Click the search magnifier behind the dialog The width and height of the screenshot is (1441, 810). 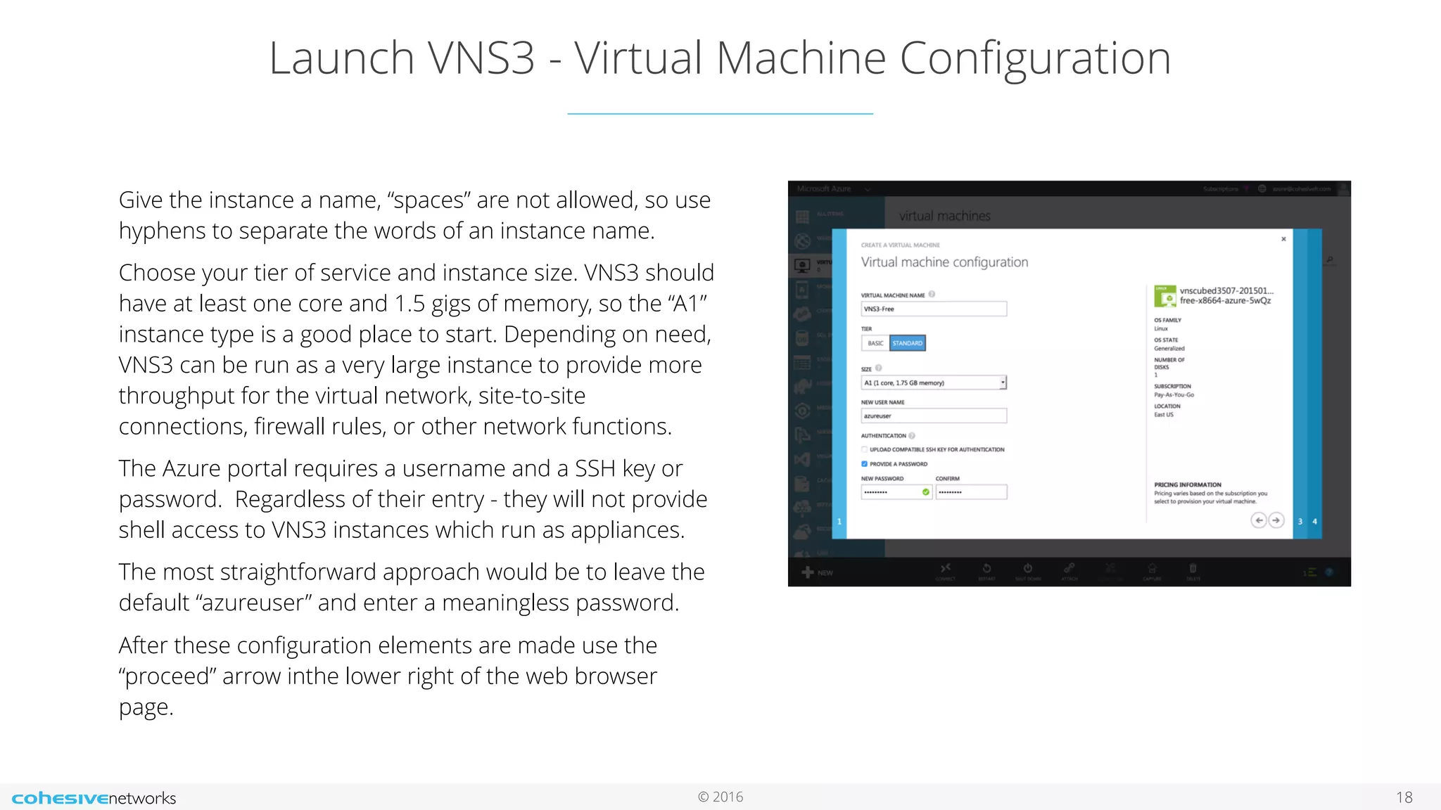pos(1330,260)
